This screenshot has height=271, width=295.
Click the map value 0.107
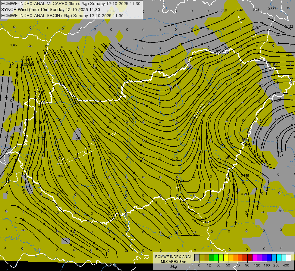pyautogui.click(x=111, y=11)
